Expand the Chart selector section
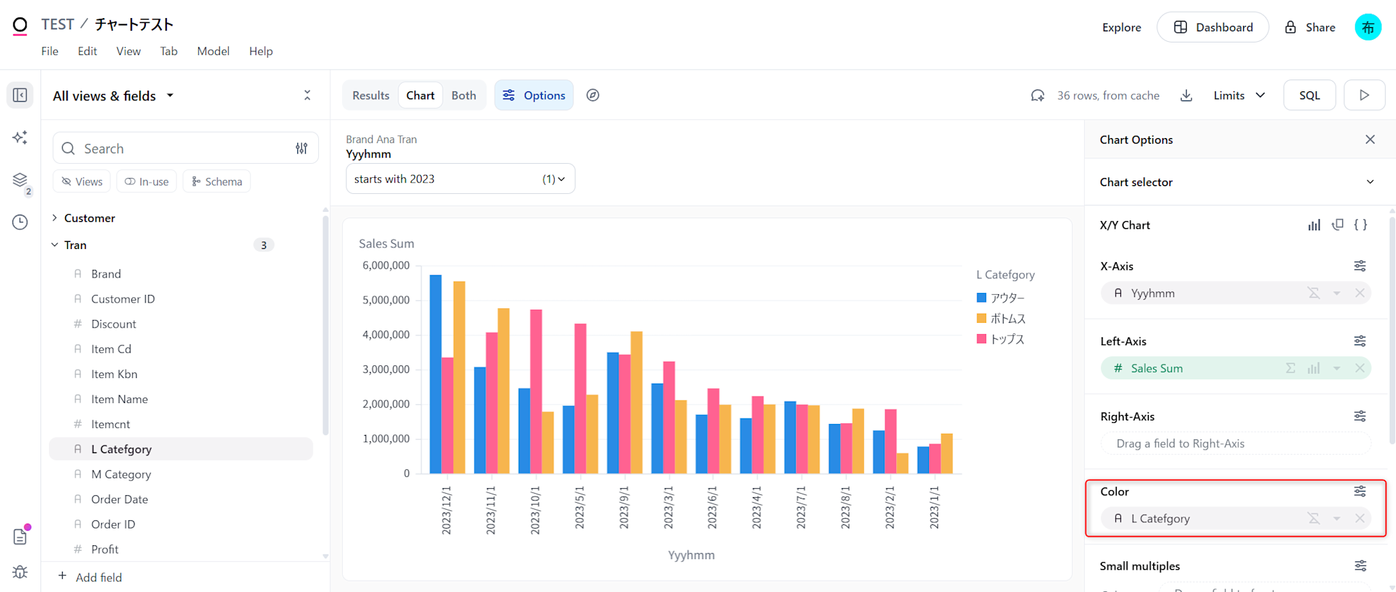 click(1369, 182)
